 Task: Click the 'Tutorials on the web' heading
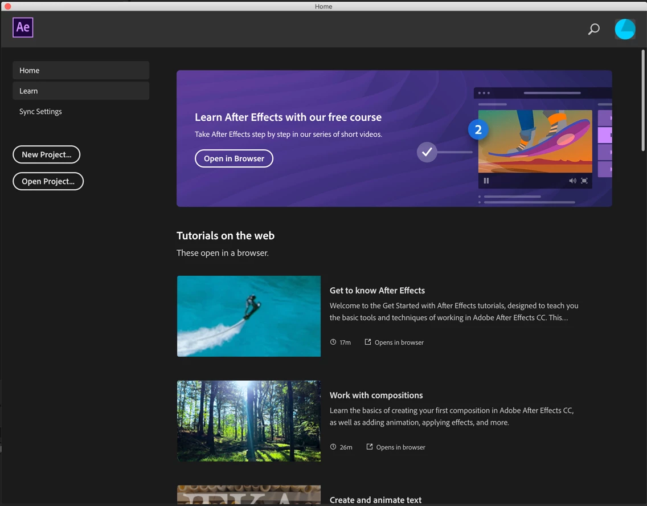click(226, 236)
